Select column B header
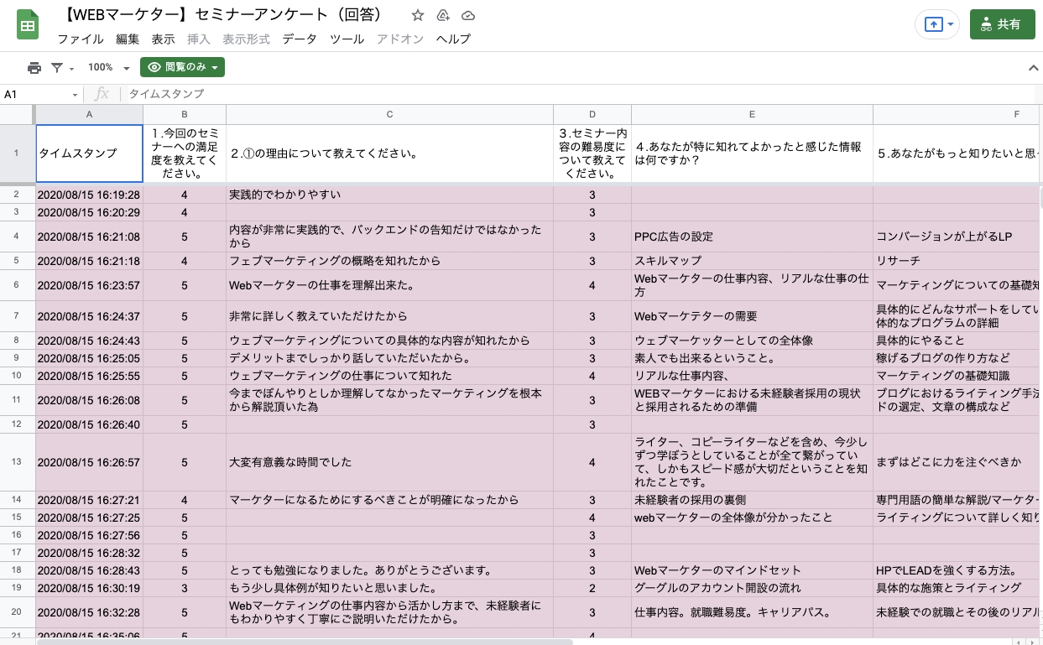This screenshot has width=1043, height=645. click(x=185, y=114)
